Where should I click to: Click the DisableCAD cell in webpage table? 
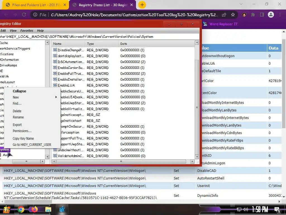point(232,170)
